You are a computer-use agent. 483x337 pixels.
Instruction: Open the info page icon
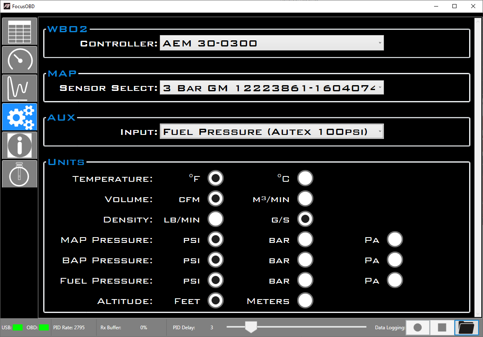[x=20, y=145]
